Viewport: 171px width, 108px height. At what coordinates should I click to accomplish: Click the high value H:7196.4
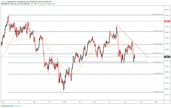click(38, 4)
